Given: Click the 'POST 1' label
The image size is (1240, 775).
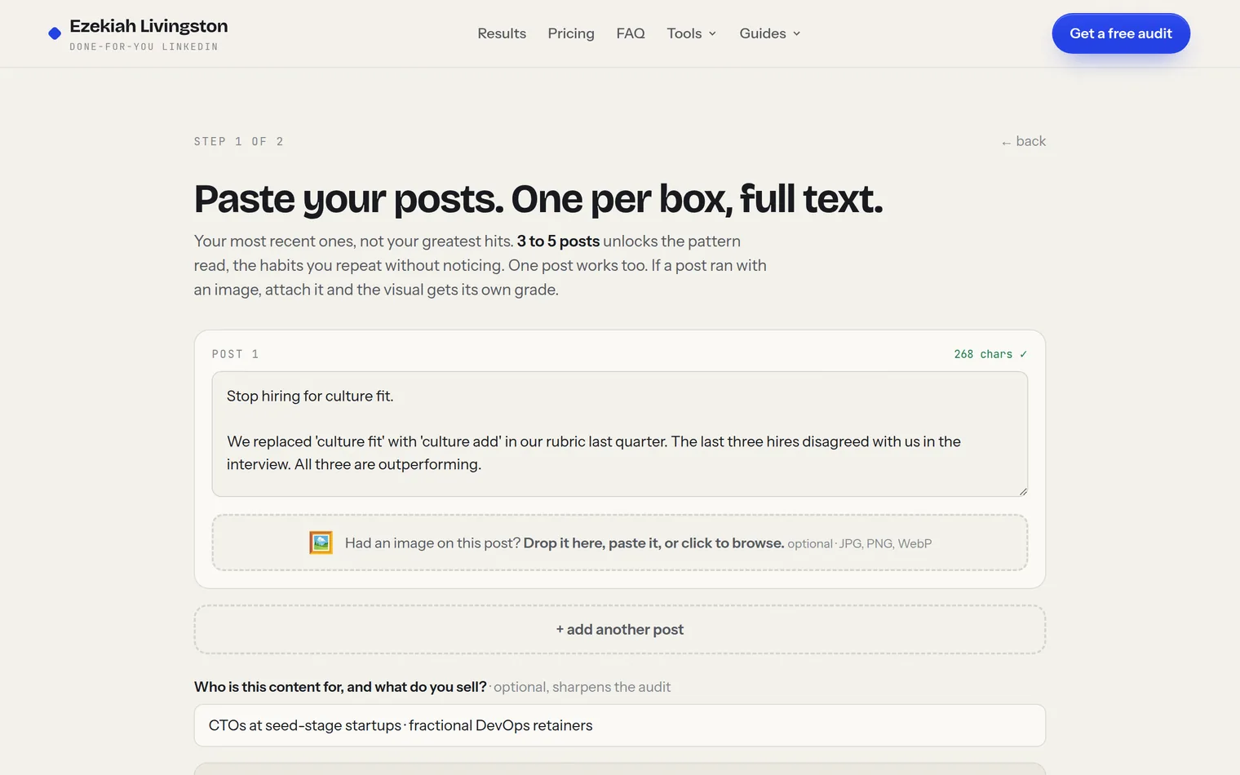Looking at the screenshot, I should 236,354.
